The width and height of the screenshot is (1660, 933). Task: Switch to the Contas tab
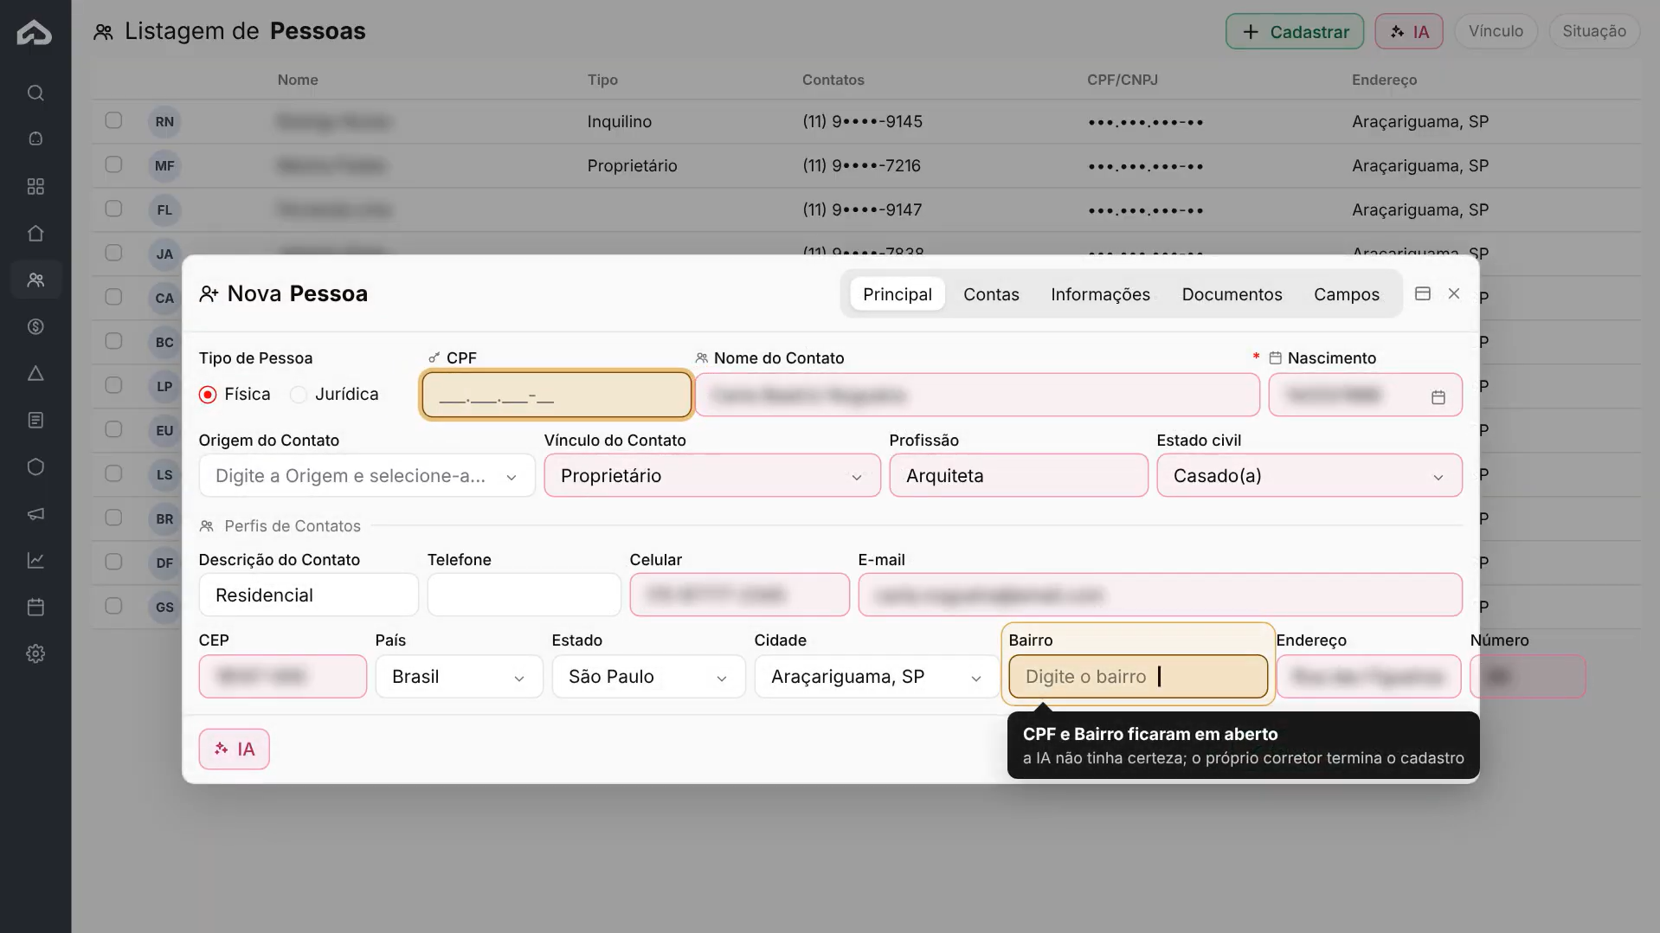(x=991, y=294)
